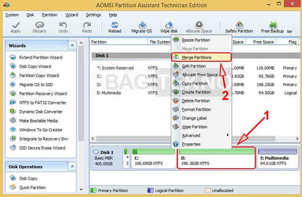Screen dimensions: 302x197
Task: Click the Disk 1 drive icon in disk map
Action: [x=96, y=152]
